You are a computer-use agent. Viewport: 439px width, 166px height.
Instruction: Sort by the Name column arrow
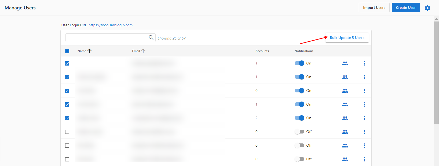(x=90, y=51)
